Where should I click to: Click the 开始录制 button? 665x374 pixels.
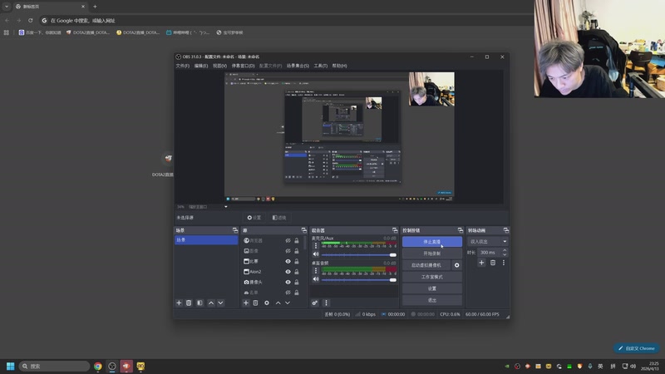(431, 253)
